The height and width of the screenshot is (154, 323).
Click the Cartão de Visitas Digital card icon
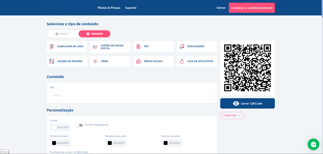tap(95, 47)
